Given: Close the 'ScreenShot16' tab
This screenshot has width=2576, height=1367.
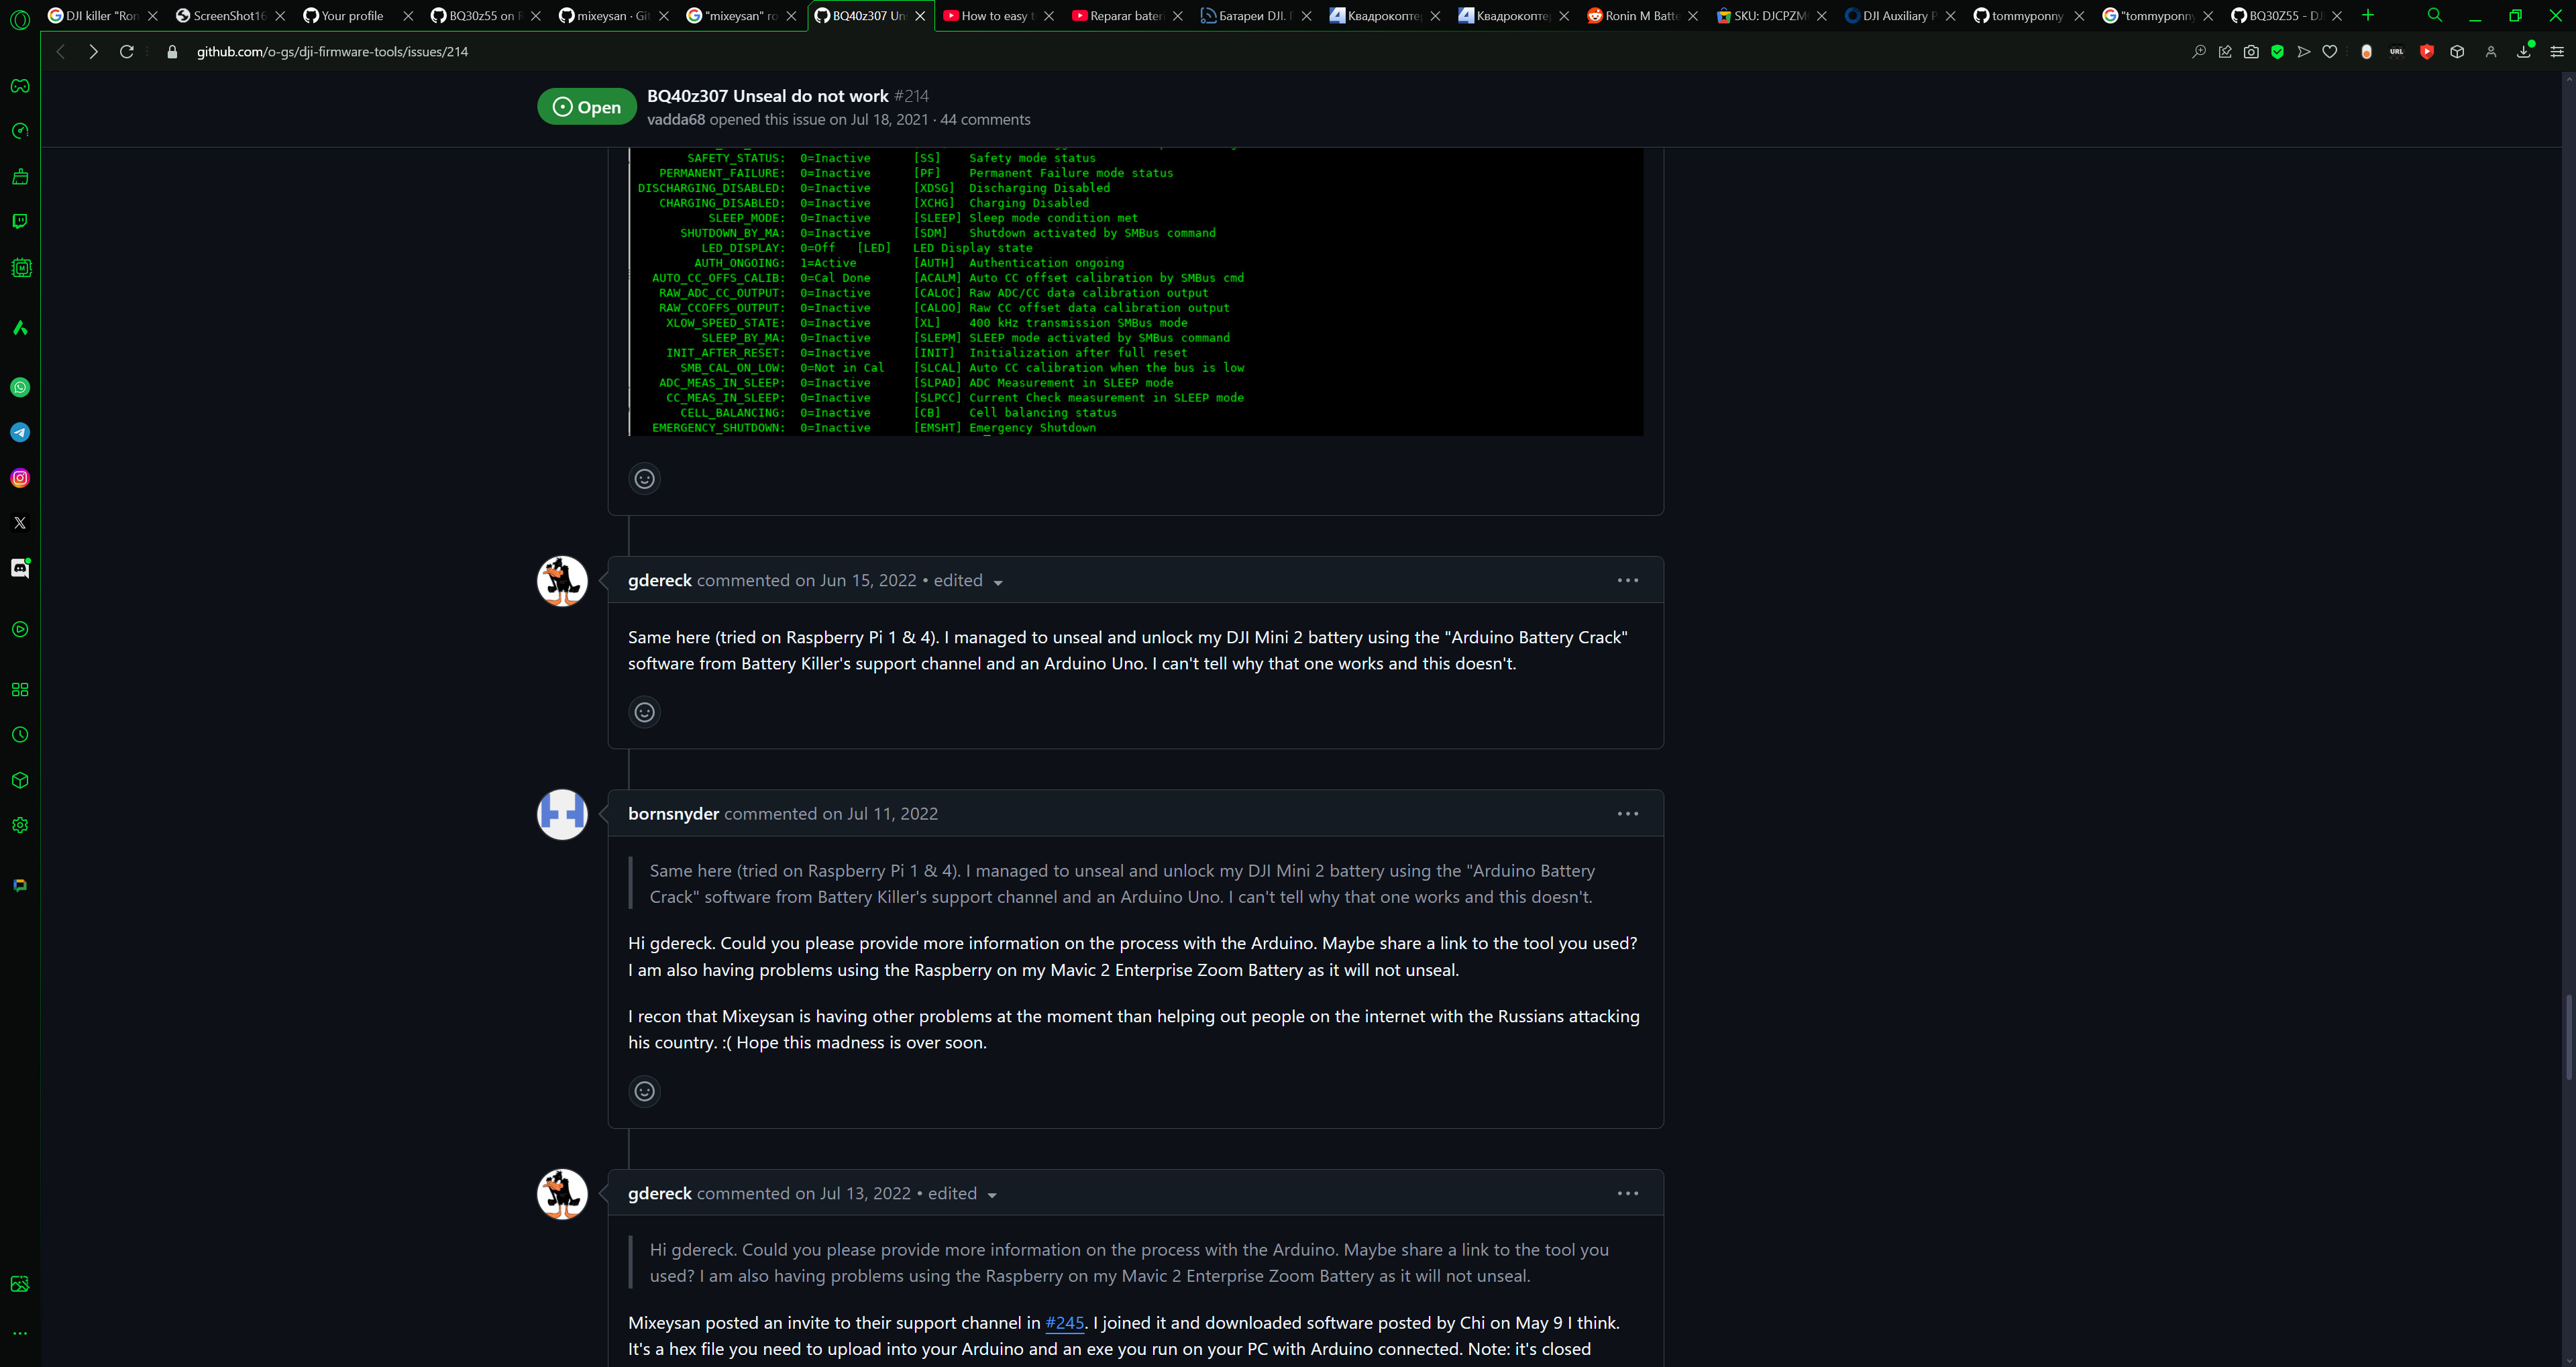Looking at the screenshot, I should click(x=280, y=16).
